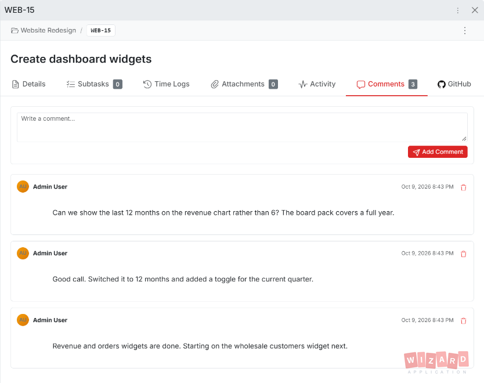Delete the 'Good call' comment with trash icon
The width and height of the screenshot is (484, 383).
463,254
